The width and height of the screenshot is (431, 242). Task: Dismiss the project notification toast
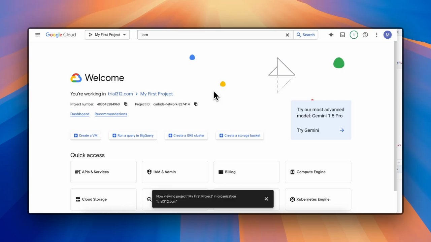[x=266, y=199]
